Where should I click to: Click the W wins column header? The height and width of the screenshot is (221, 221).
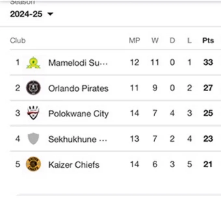(x=155, y=41)
